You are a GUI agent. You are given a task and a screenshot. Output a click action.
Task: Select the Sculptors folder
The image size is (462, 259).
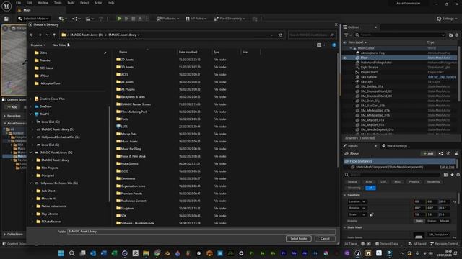(127, 208)
